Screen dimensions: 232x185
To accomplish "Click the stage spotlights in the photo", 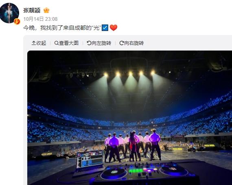I will [129, 73].
